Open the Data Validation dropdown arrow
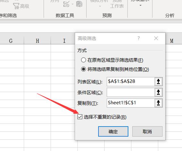Screen dimensions: 182x151 [x=73, y=4]
